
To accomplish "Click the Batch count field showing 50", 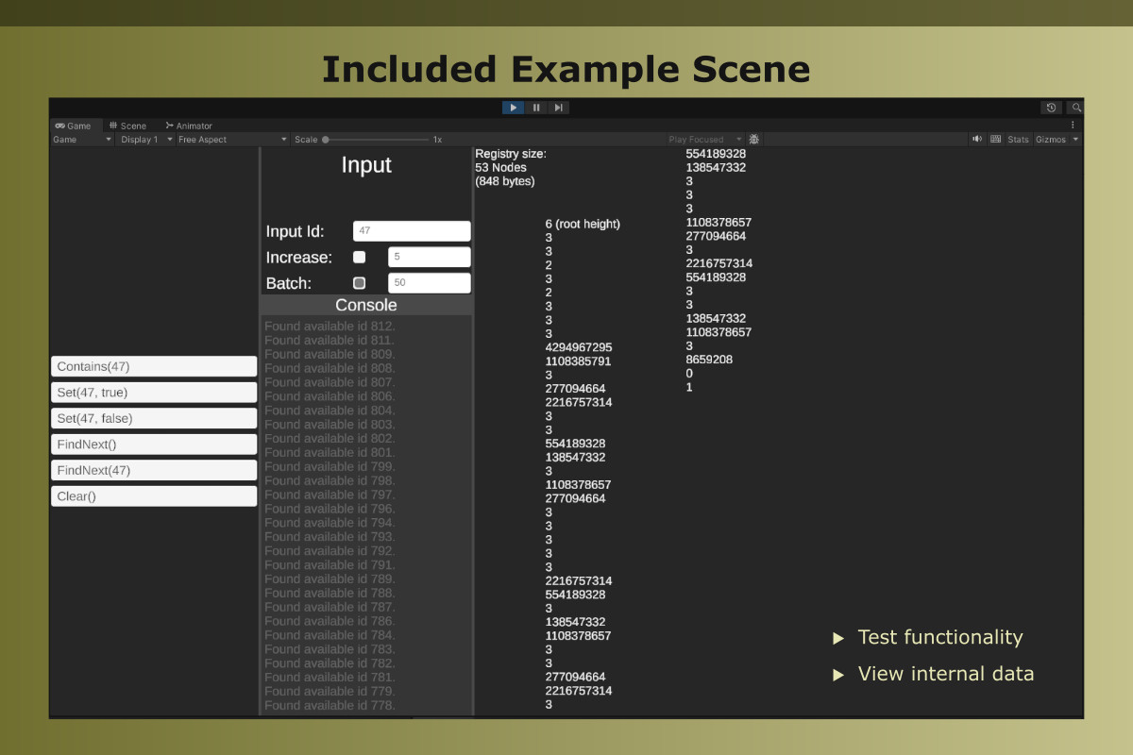I will (430, 283).
